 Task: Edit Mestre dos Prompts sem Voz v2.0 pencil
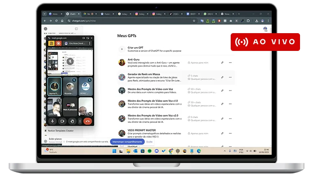222,119
